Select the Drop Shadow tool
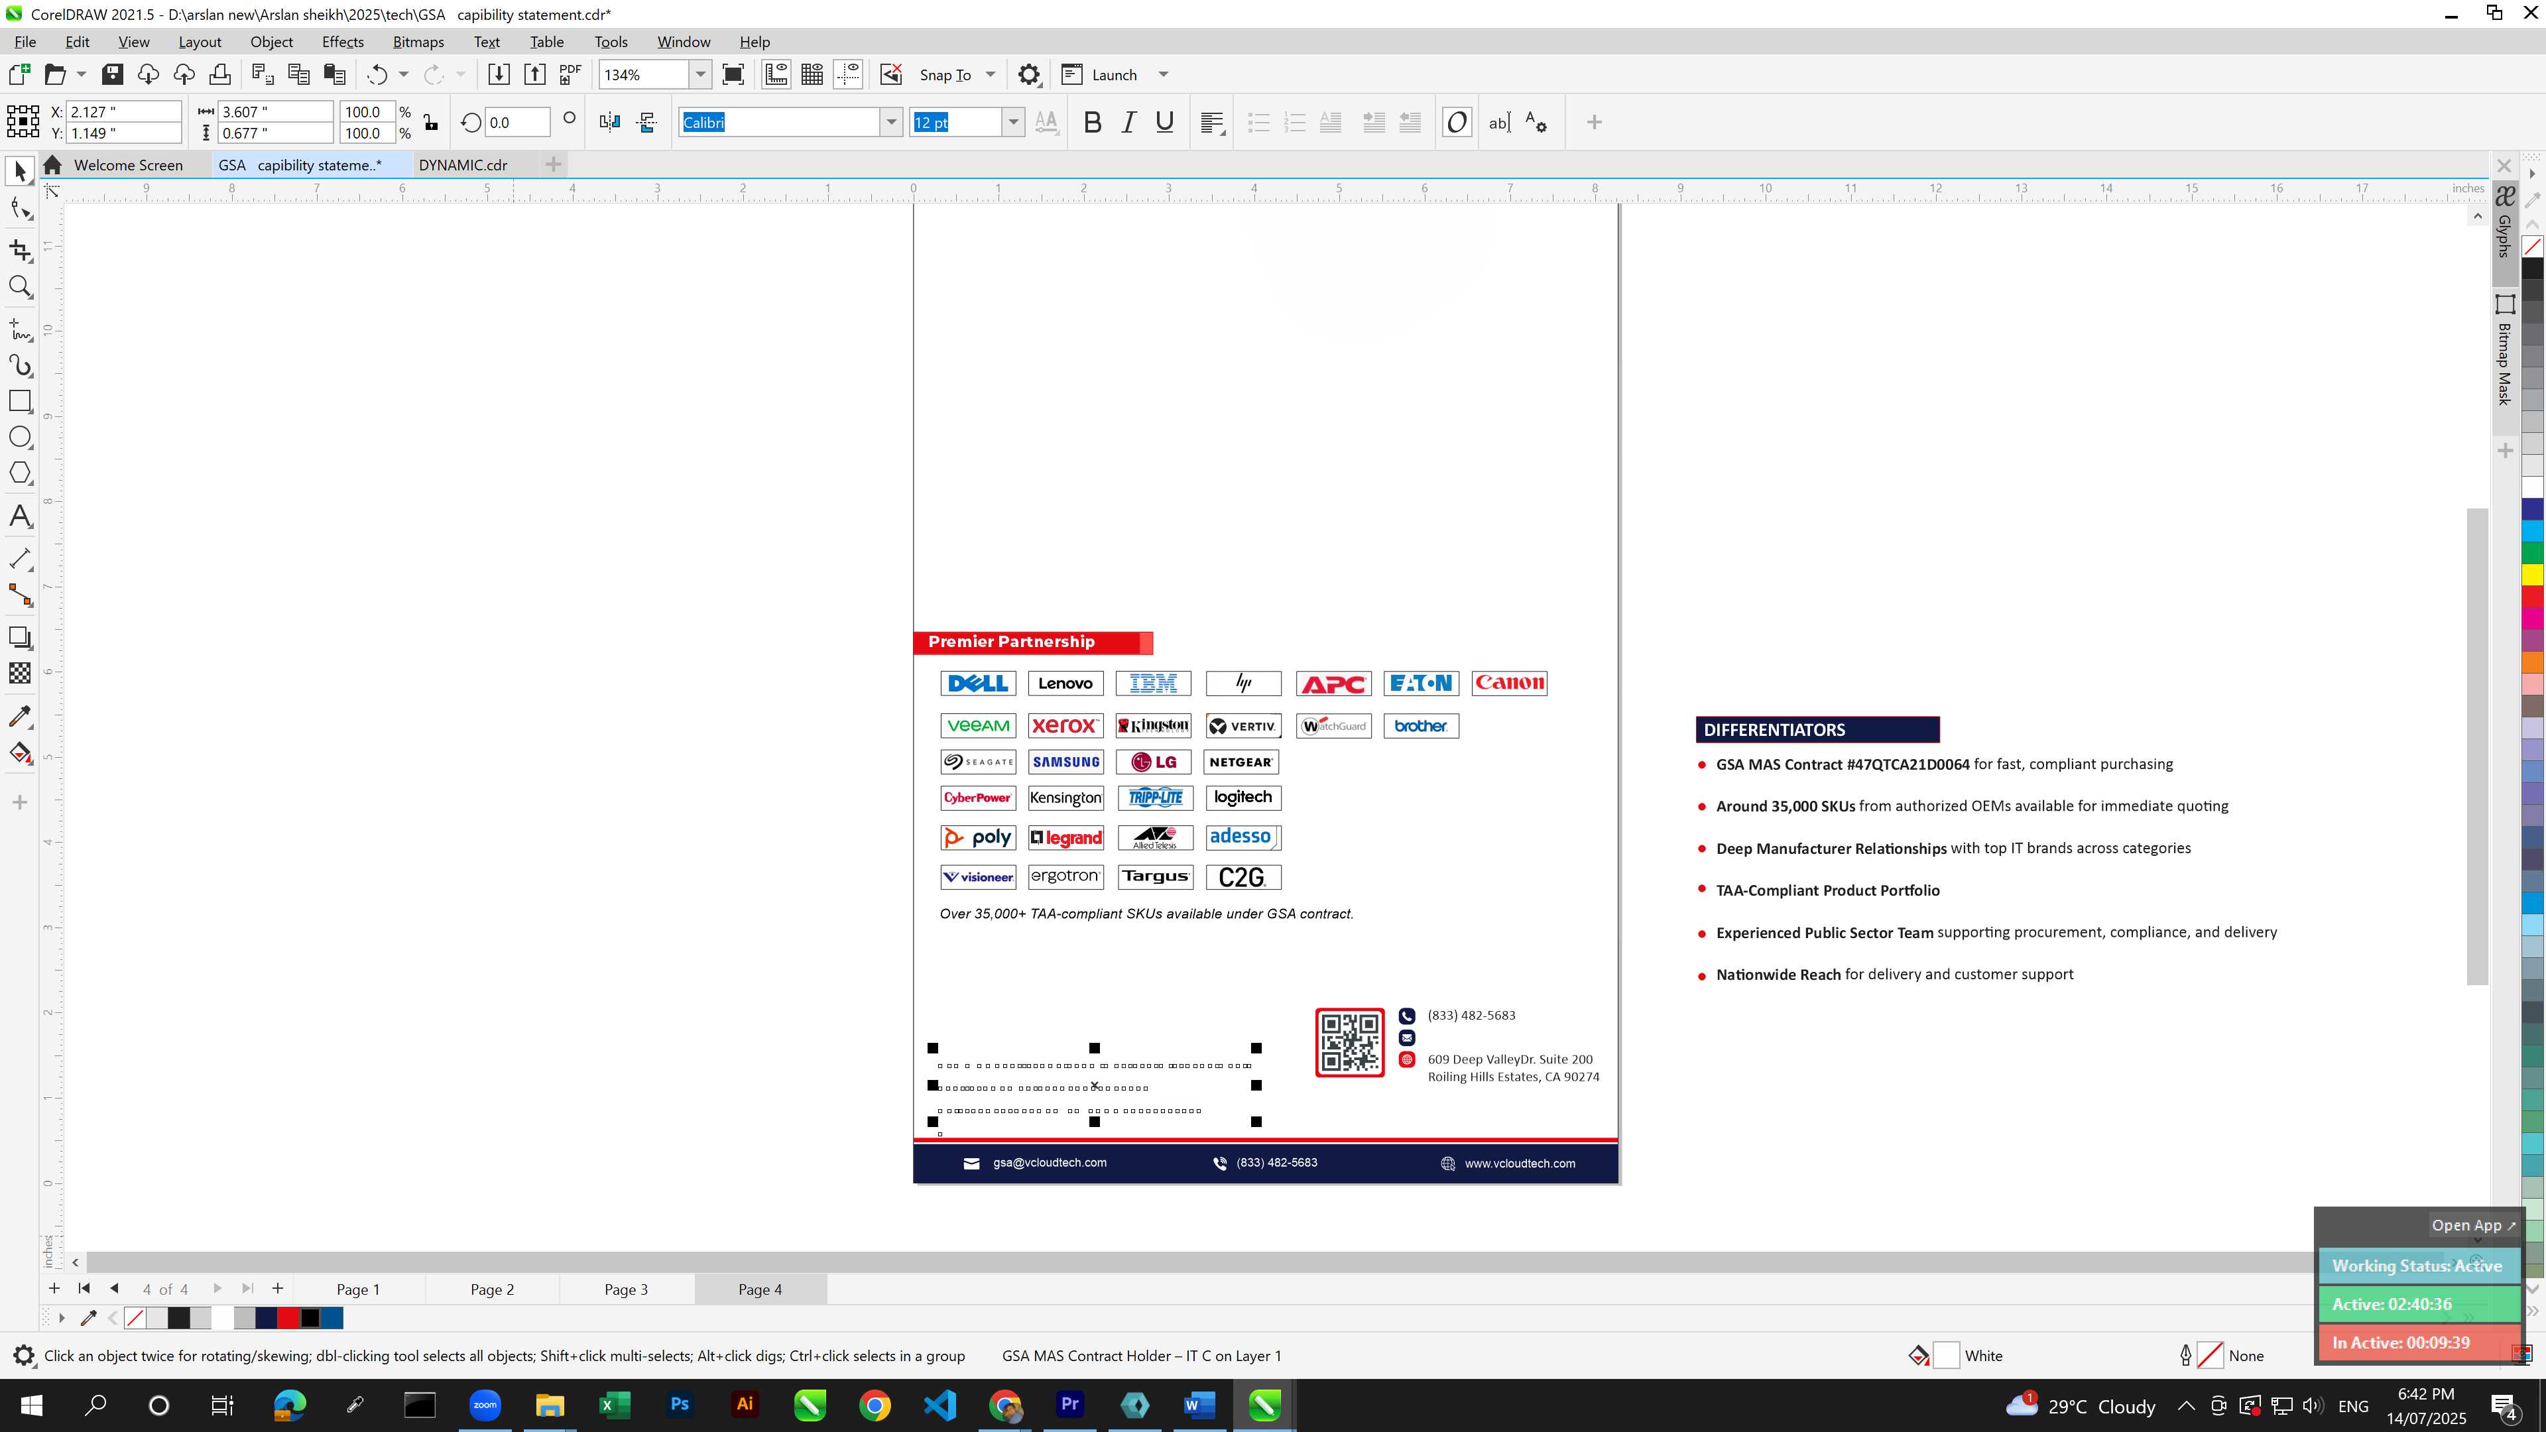Screen dimensions: 2546x1432 20,637
